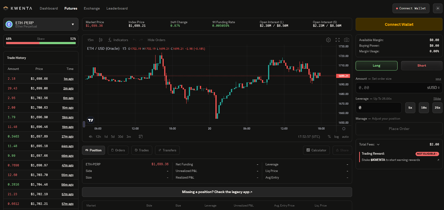444x210 pixels.
Task: Toggle chart fullscreen mode
Action: pyautogui.click(x=337, y=40)
